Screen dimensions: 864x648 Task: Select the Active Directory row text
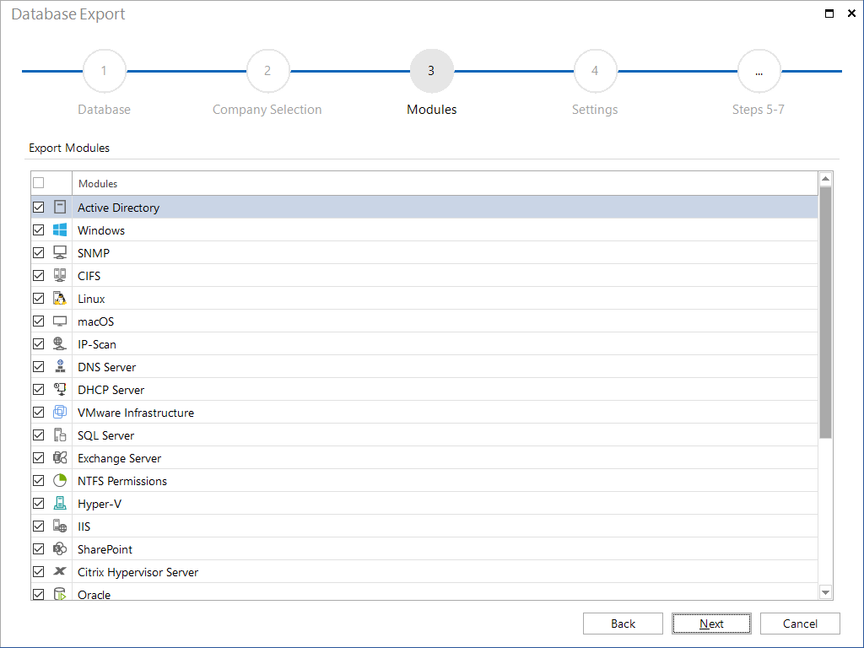[x=118, y=208]
